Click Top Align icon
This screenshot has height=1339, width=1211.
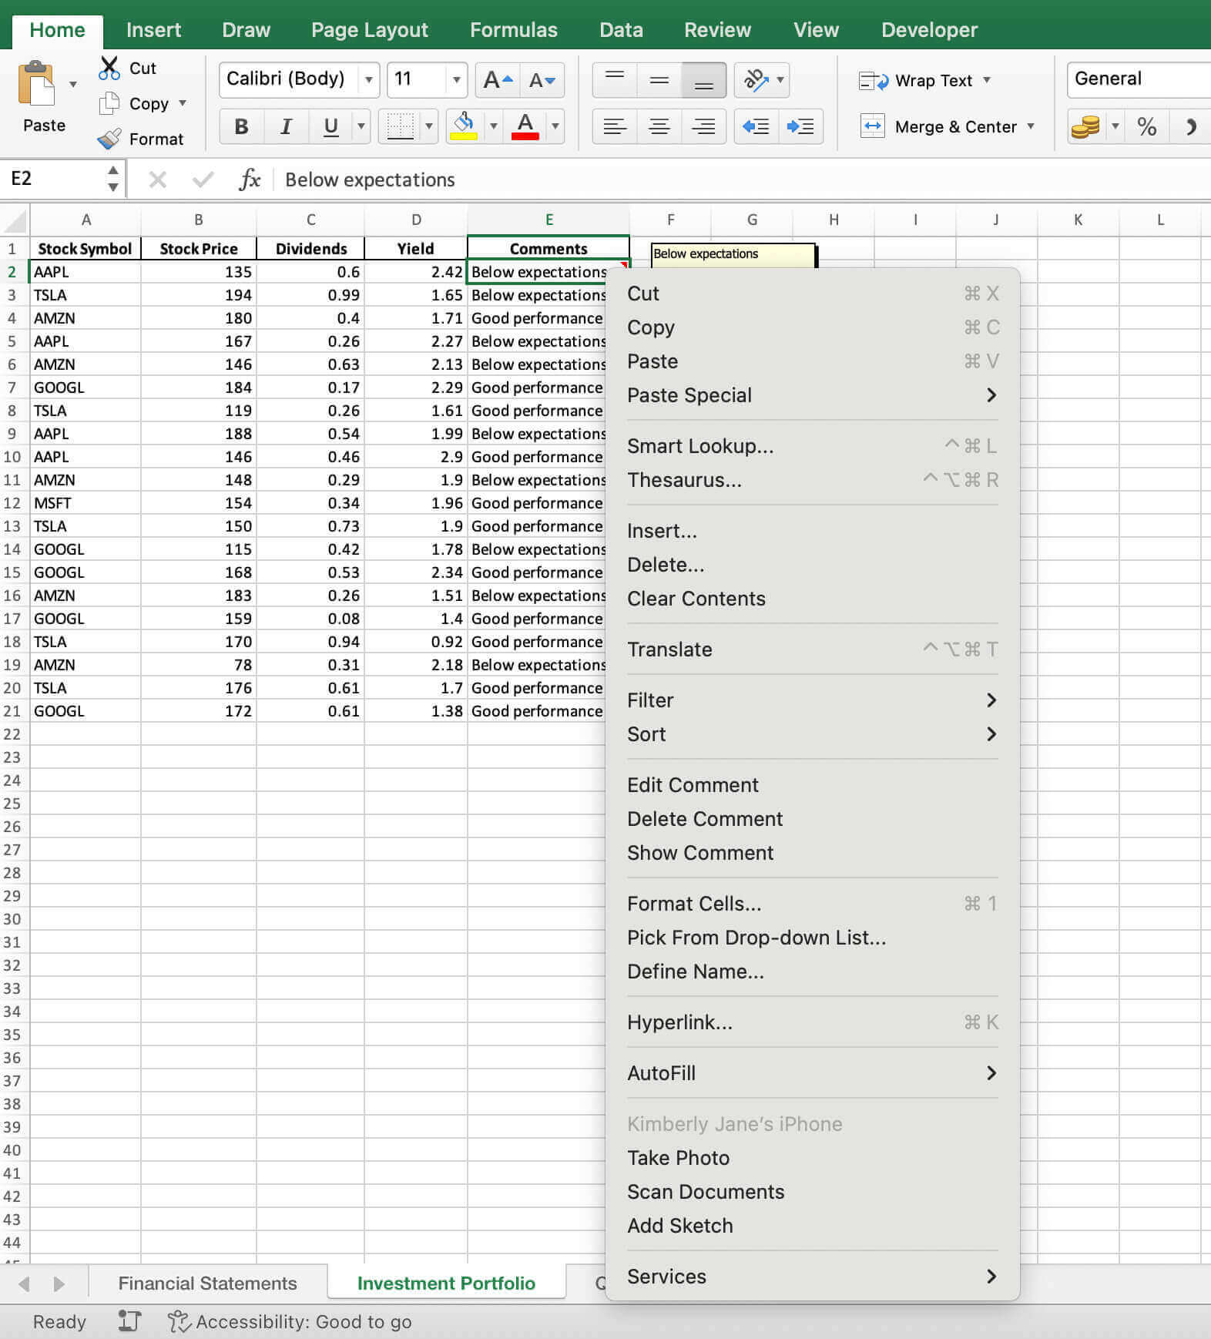point(615,79)
